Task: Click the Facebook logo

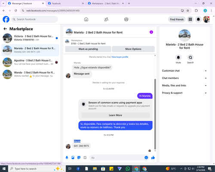Action: (6, 19)
